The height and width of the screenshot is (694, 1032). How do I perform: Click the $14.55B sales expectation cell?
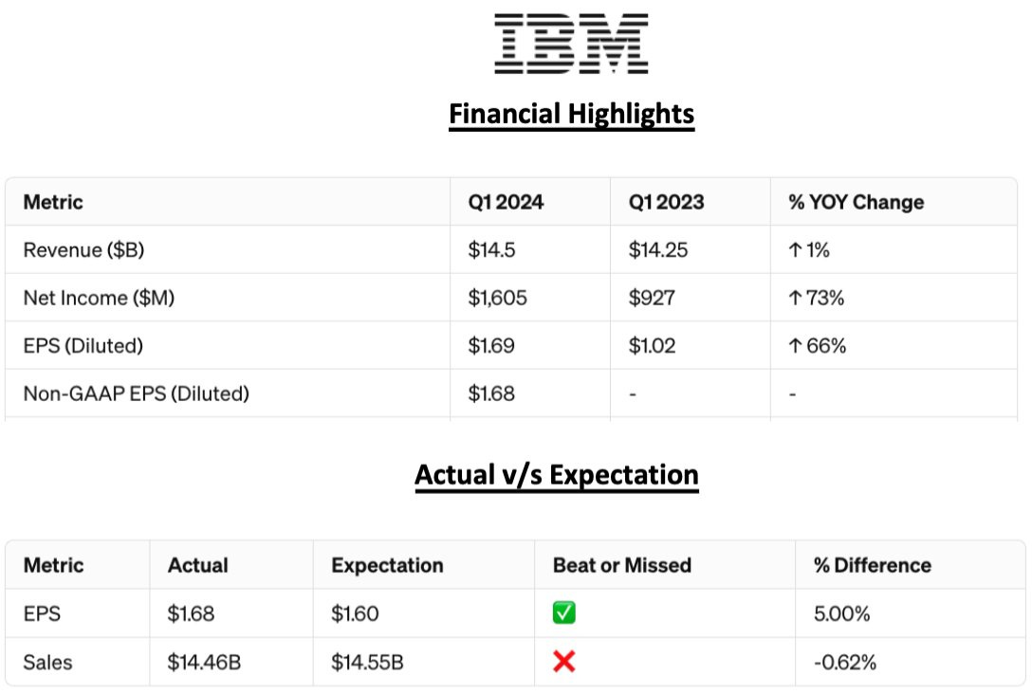(367, 662)
